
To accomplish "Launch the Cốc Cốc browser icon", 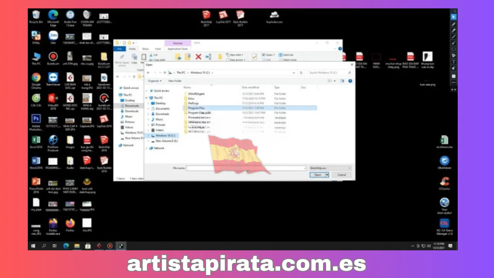I will [36, 100].
